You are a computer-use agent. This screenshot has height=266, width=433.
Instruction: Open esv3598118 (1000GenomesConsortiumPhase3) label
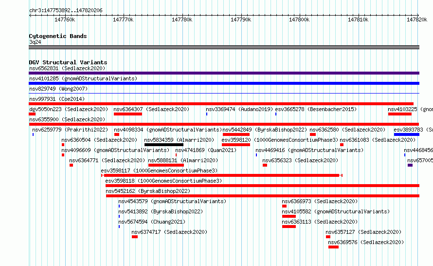tap(163, 181)
